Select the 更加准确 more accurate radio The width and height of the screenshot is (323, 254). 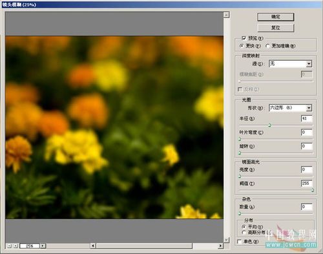pos(267,46)
